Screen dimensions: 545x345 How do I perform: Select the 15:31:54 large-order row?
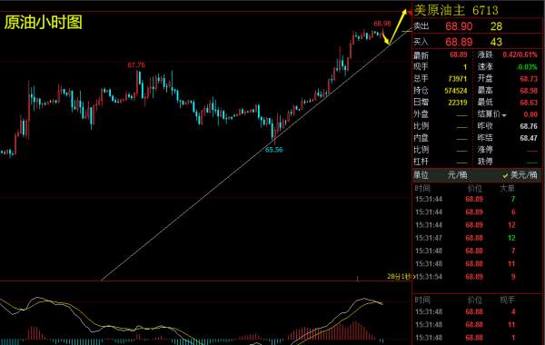(465, 277)
